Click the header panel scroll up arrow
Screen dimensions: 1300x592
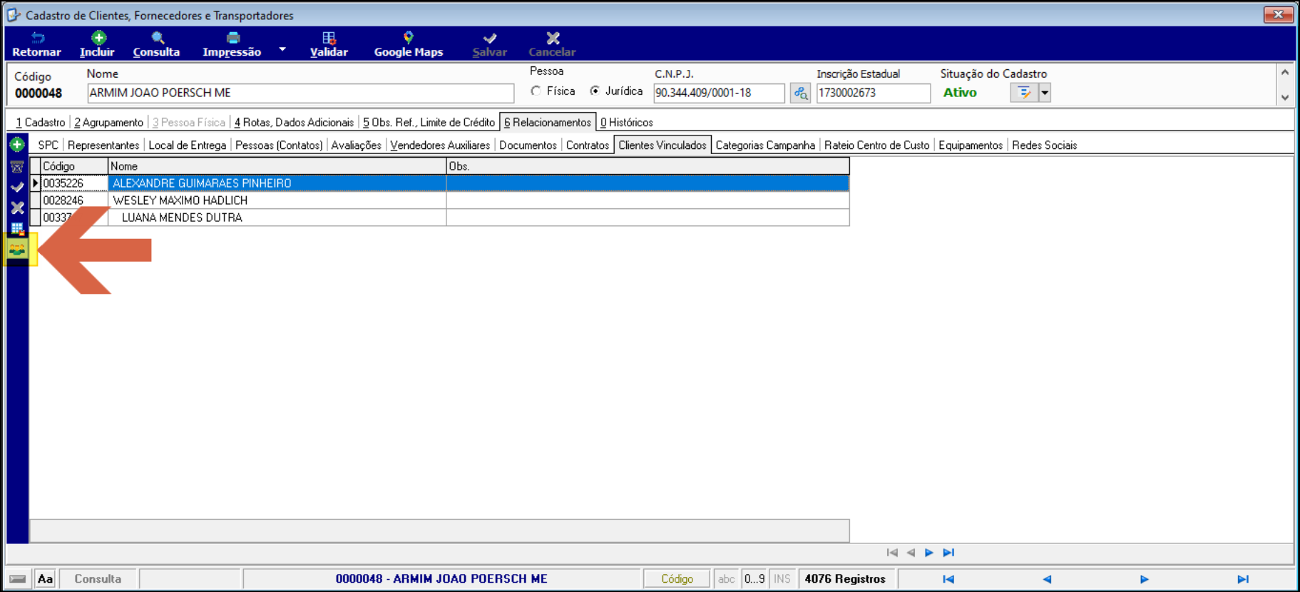coord(1285,72)
